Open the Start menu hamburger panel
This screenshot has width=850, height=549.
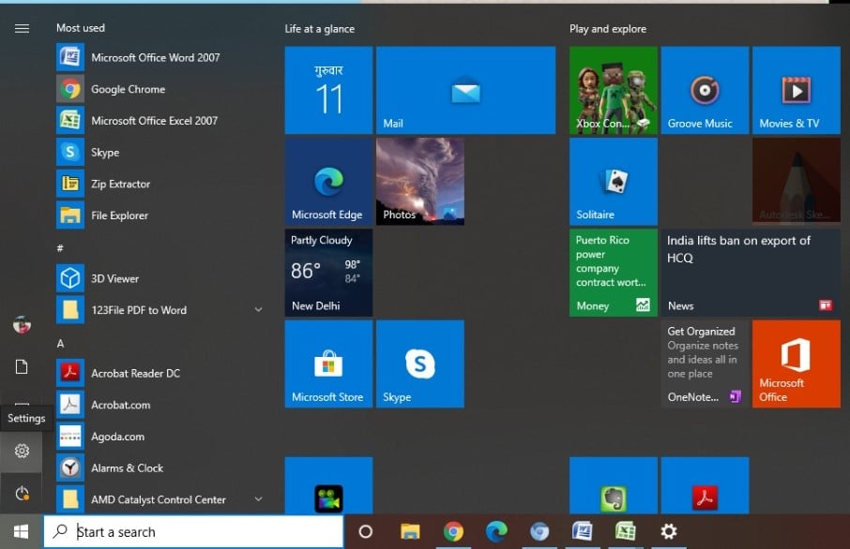click(x=21, y=28)
